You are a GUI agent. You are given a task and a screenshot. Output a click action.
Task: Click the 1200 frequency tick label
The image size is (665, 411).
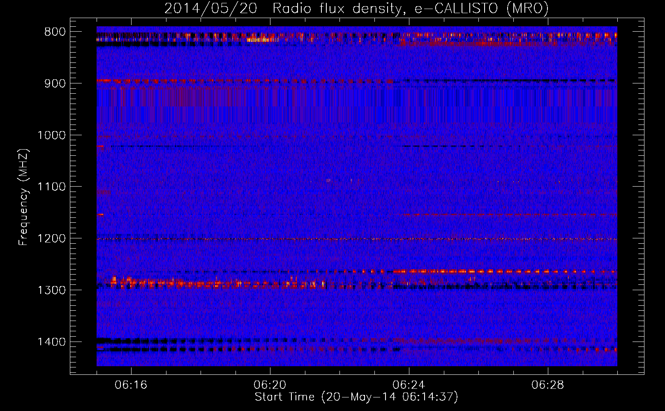[x=51, y=239]
